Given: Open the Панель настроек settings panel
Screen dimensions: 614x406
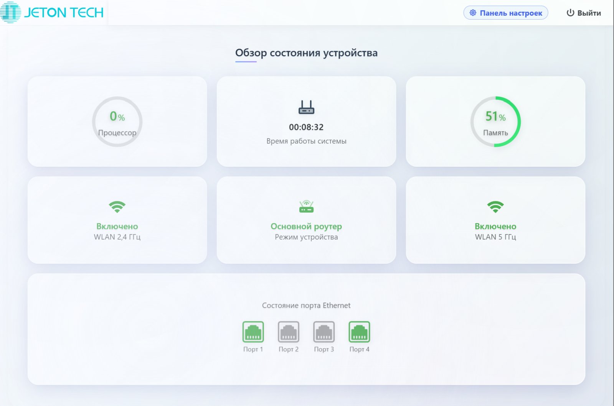Looking at the screenshot, I should click(505, 13).
